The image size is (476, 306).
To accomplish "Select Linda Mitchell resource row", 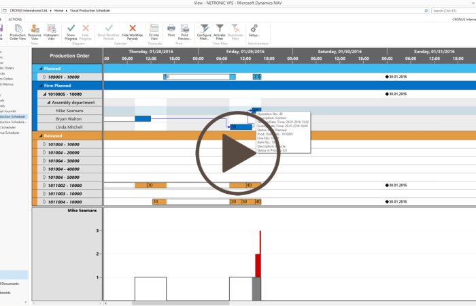I will [69, 127].
